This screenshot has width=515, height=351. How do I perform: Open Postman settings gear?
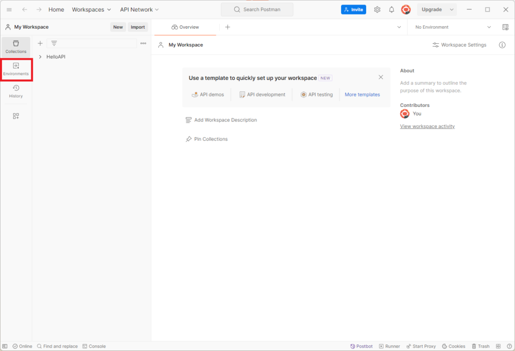point(377,10)
